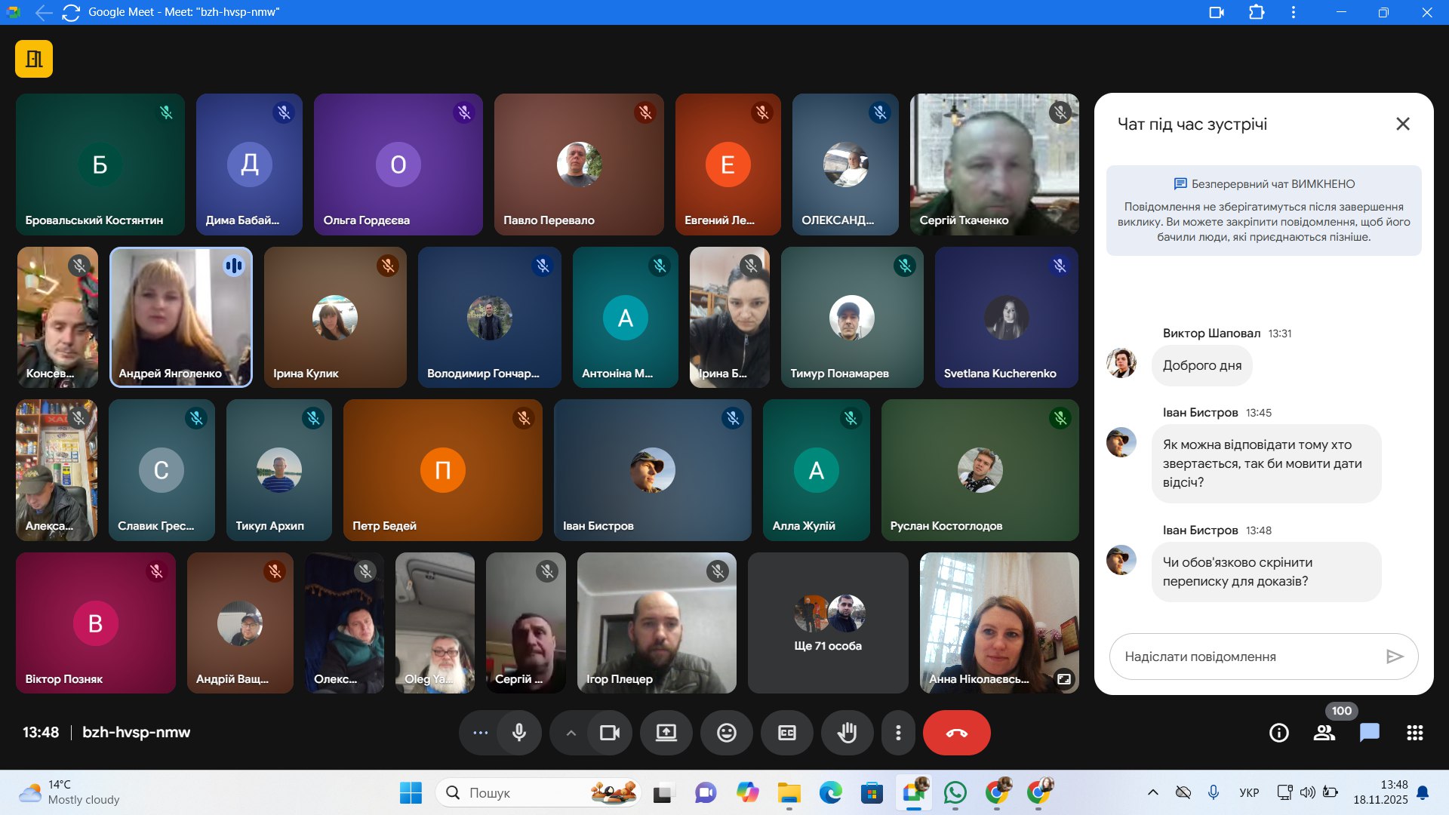Click the 'Ще 71 особа' tile
1449x815 pixels.
pos(828,623)
